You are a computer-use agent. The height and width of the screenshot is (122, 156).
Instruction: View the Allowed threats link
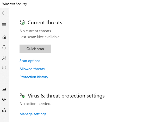32,69
